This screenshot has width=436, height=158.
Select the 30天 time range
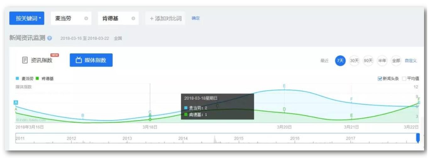pyautogui.click(x=354, y=61)
